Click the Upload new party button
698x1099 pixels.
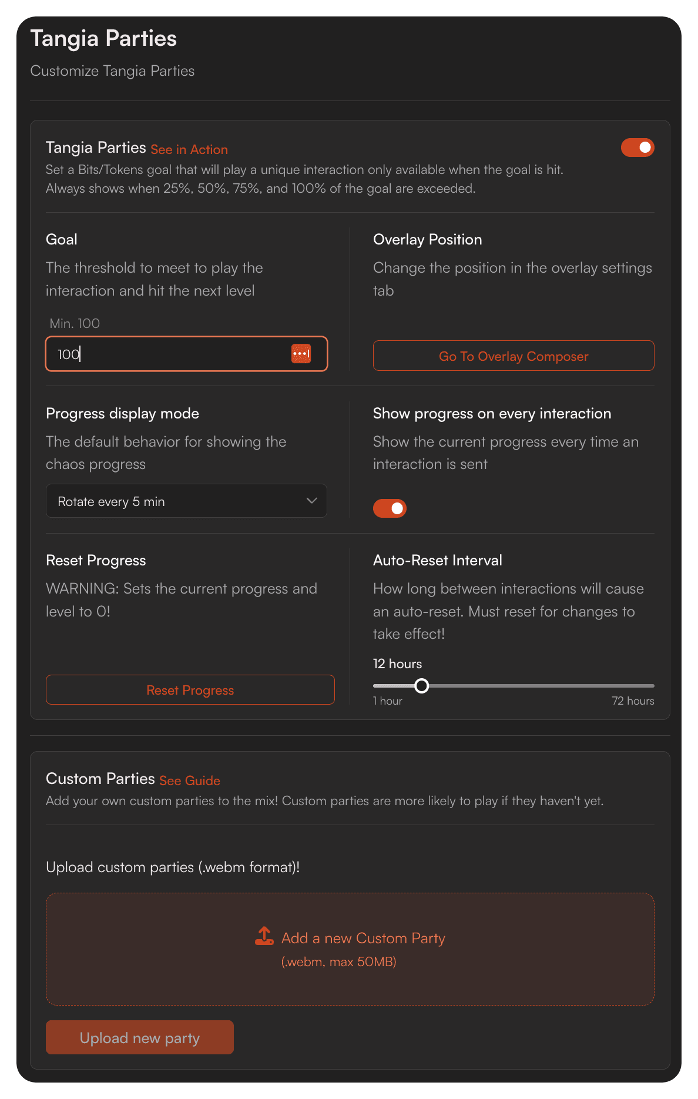(140, 1038)
